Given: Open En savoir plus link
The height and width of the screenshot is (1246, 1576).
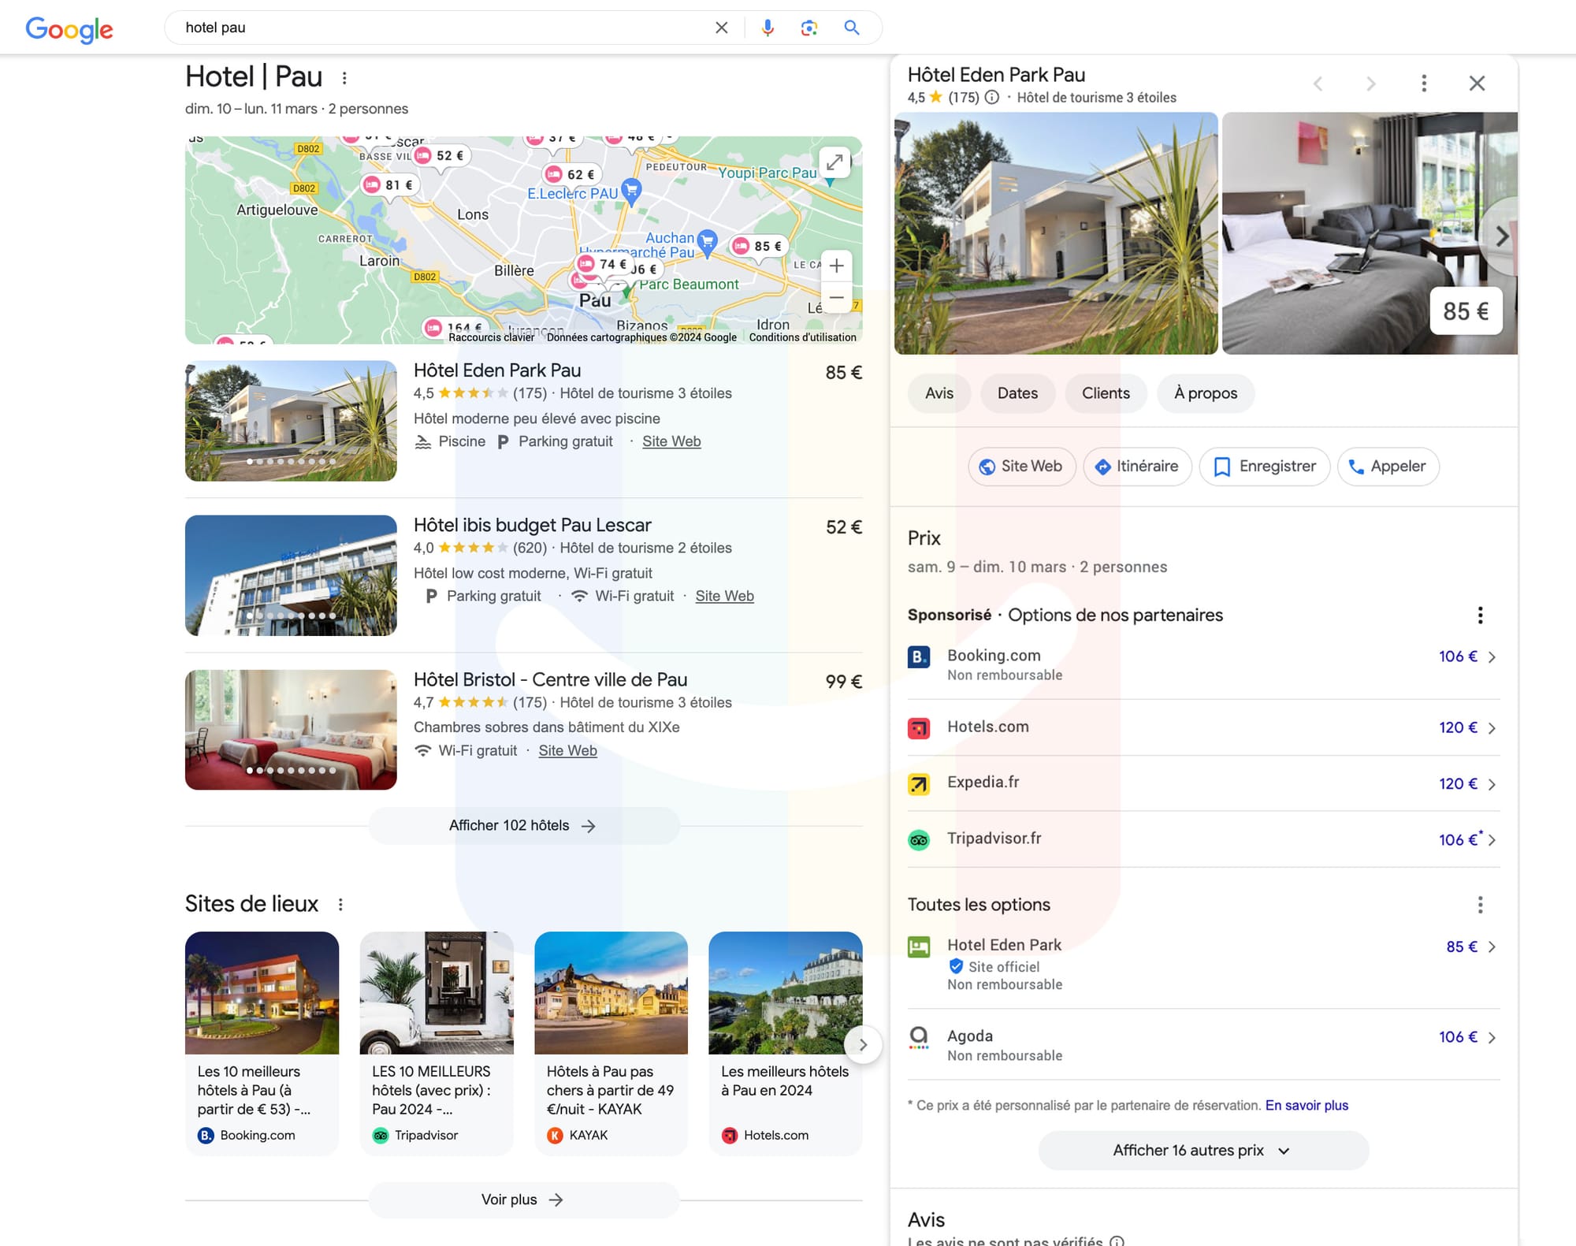Looking at the screenshot, I should point(1307,1106).
